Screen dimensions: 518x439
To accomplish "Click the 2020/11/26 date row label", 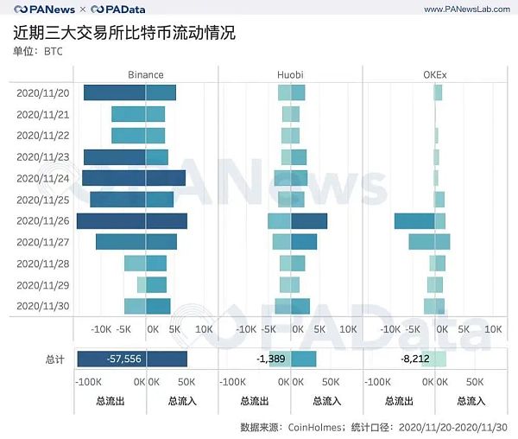I will 43,221.
